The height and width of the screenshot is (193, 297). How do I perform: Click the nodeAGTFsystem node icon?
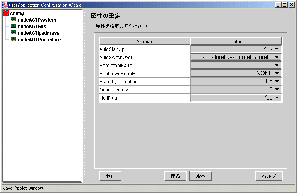coord(13,20)
